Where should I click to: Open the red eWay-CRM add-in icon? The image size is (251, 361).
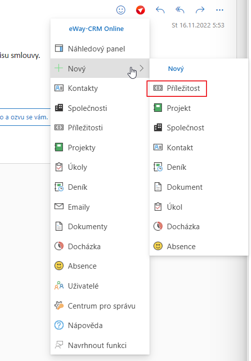[140, 10]
